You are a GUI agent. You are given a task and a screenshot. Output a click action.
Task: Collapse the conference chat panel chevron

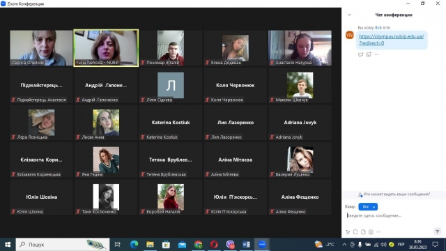point(349,15)
